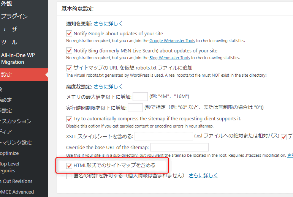Click the XSLT stylesheet path input
Viewport: 293px width, 197px height.
[164, 136]
